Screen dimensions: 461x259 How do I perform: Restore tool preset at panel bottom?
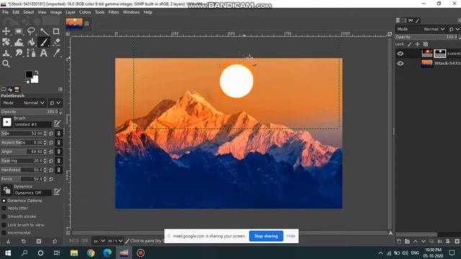tap(24, 241)
